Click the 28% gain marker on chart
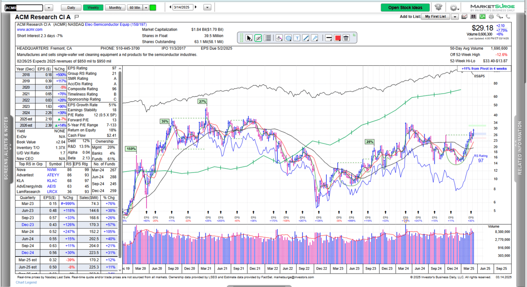 [370, 142]
